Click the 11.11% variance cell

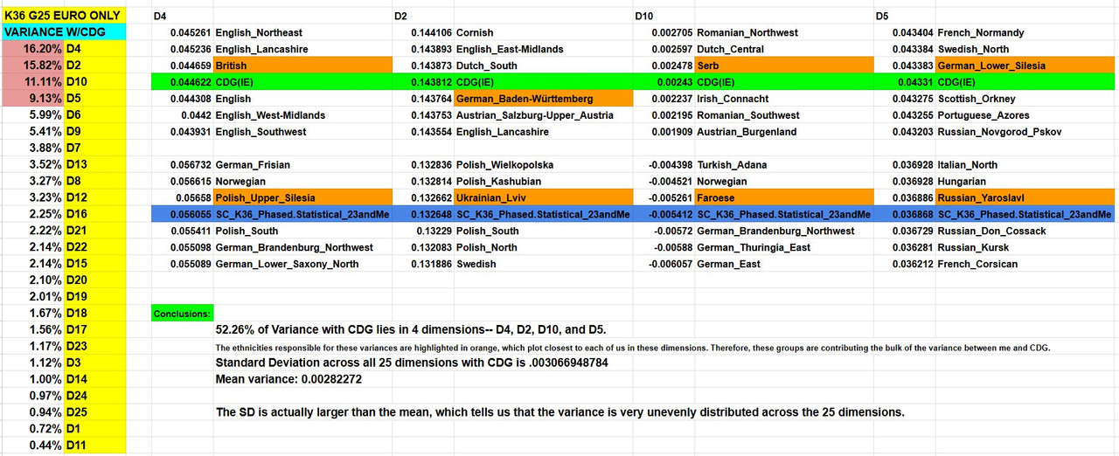pyautogui.click(x=31, y=82)
